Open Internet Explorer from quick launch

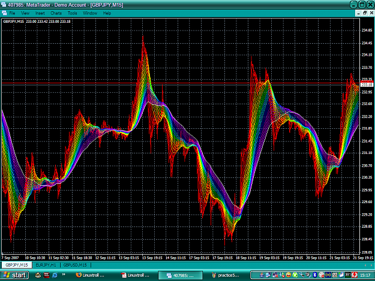pos(55,275)
